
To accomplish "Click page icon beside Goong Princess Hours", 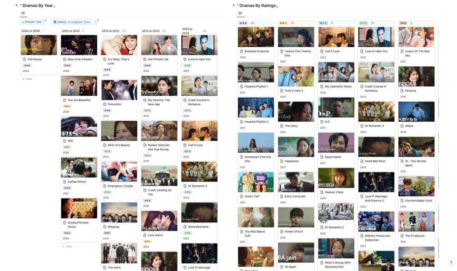I will (x=65, y=222).
